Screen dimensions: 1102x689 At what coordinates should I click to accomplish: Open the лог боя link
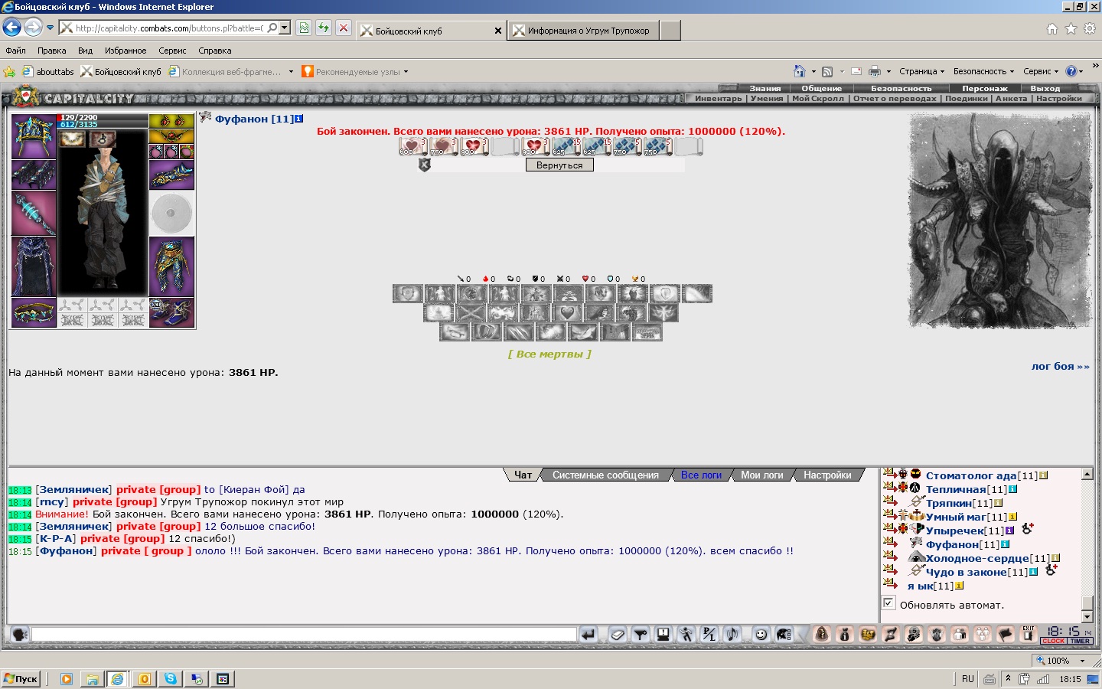(1060, 366)
